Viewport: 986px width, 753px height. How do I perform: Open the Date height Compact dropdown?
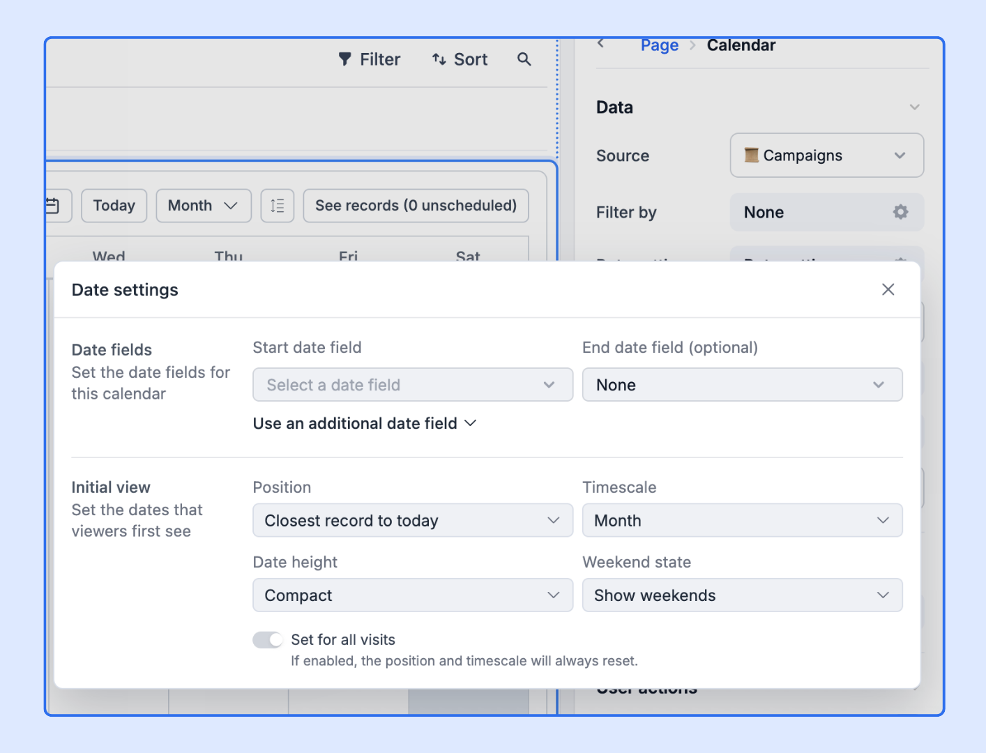coord(413,595)
